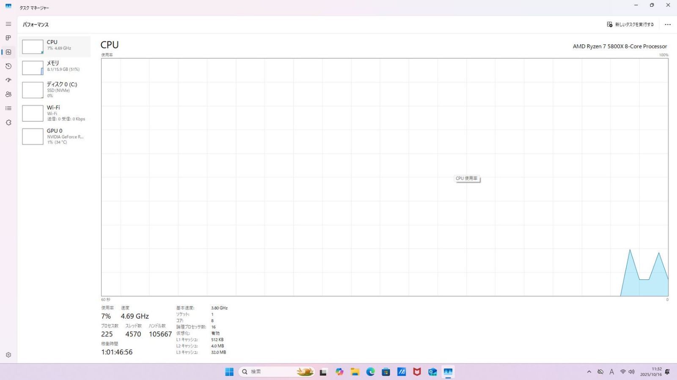This screenshot has width=677, height=380.
Task: Expand the hamburger navigation menu
Action: (x=8, y=24)
